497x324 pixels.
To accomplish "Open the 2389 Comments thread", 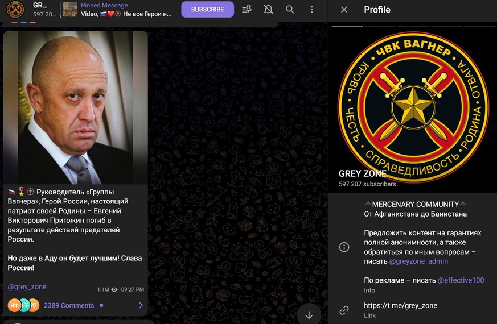I will click(x=69, y=305).
